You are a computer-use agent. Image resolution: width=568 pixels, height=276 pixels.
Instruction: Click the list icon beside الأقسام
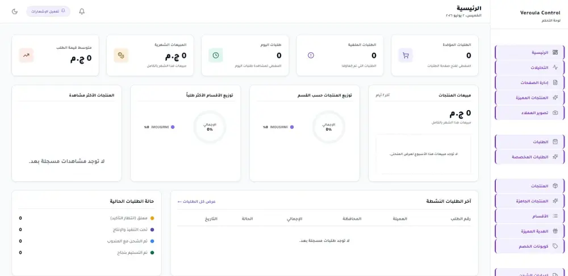(556, 216)
